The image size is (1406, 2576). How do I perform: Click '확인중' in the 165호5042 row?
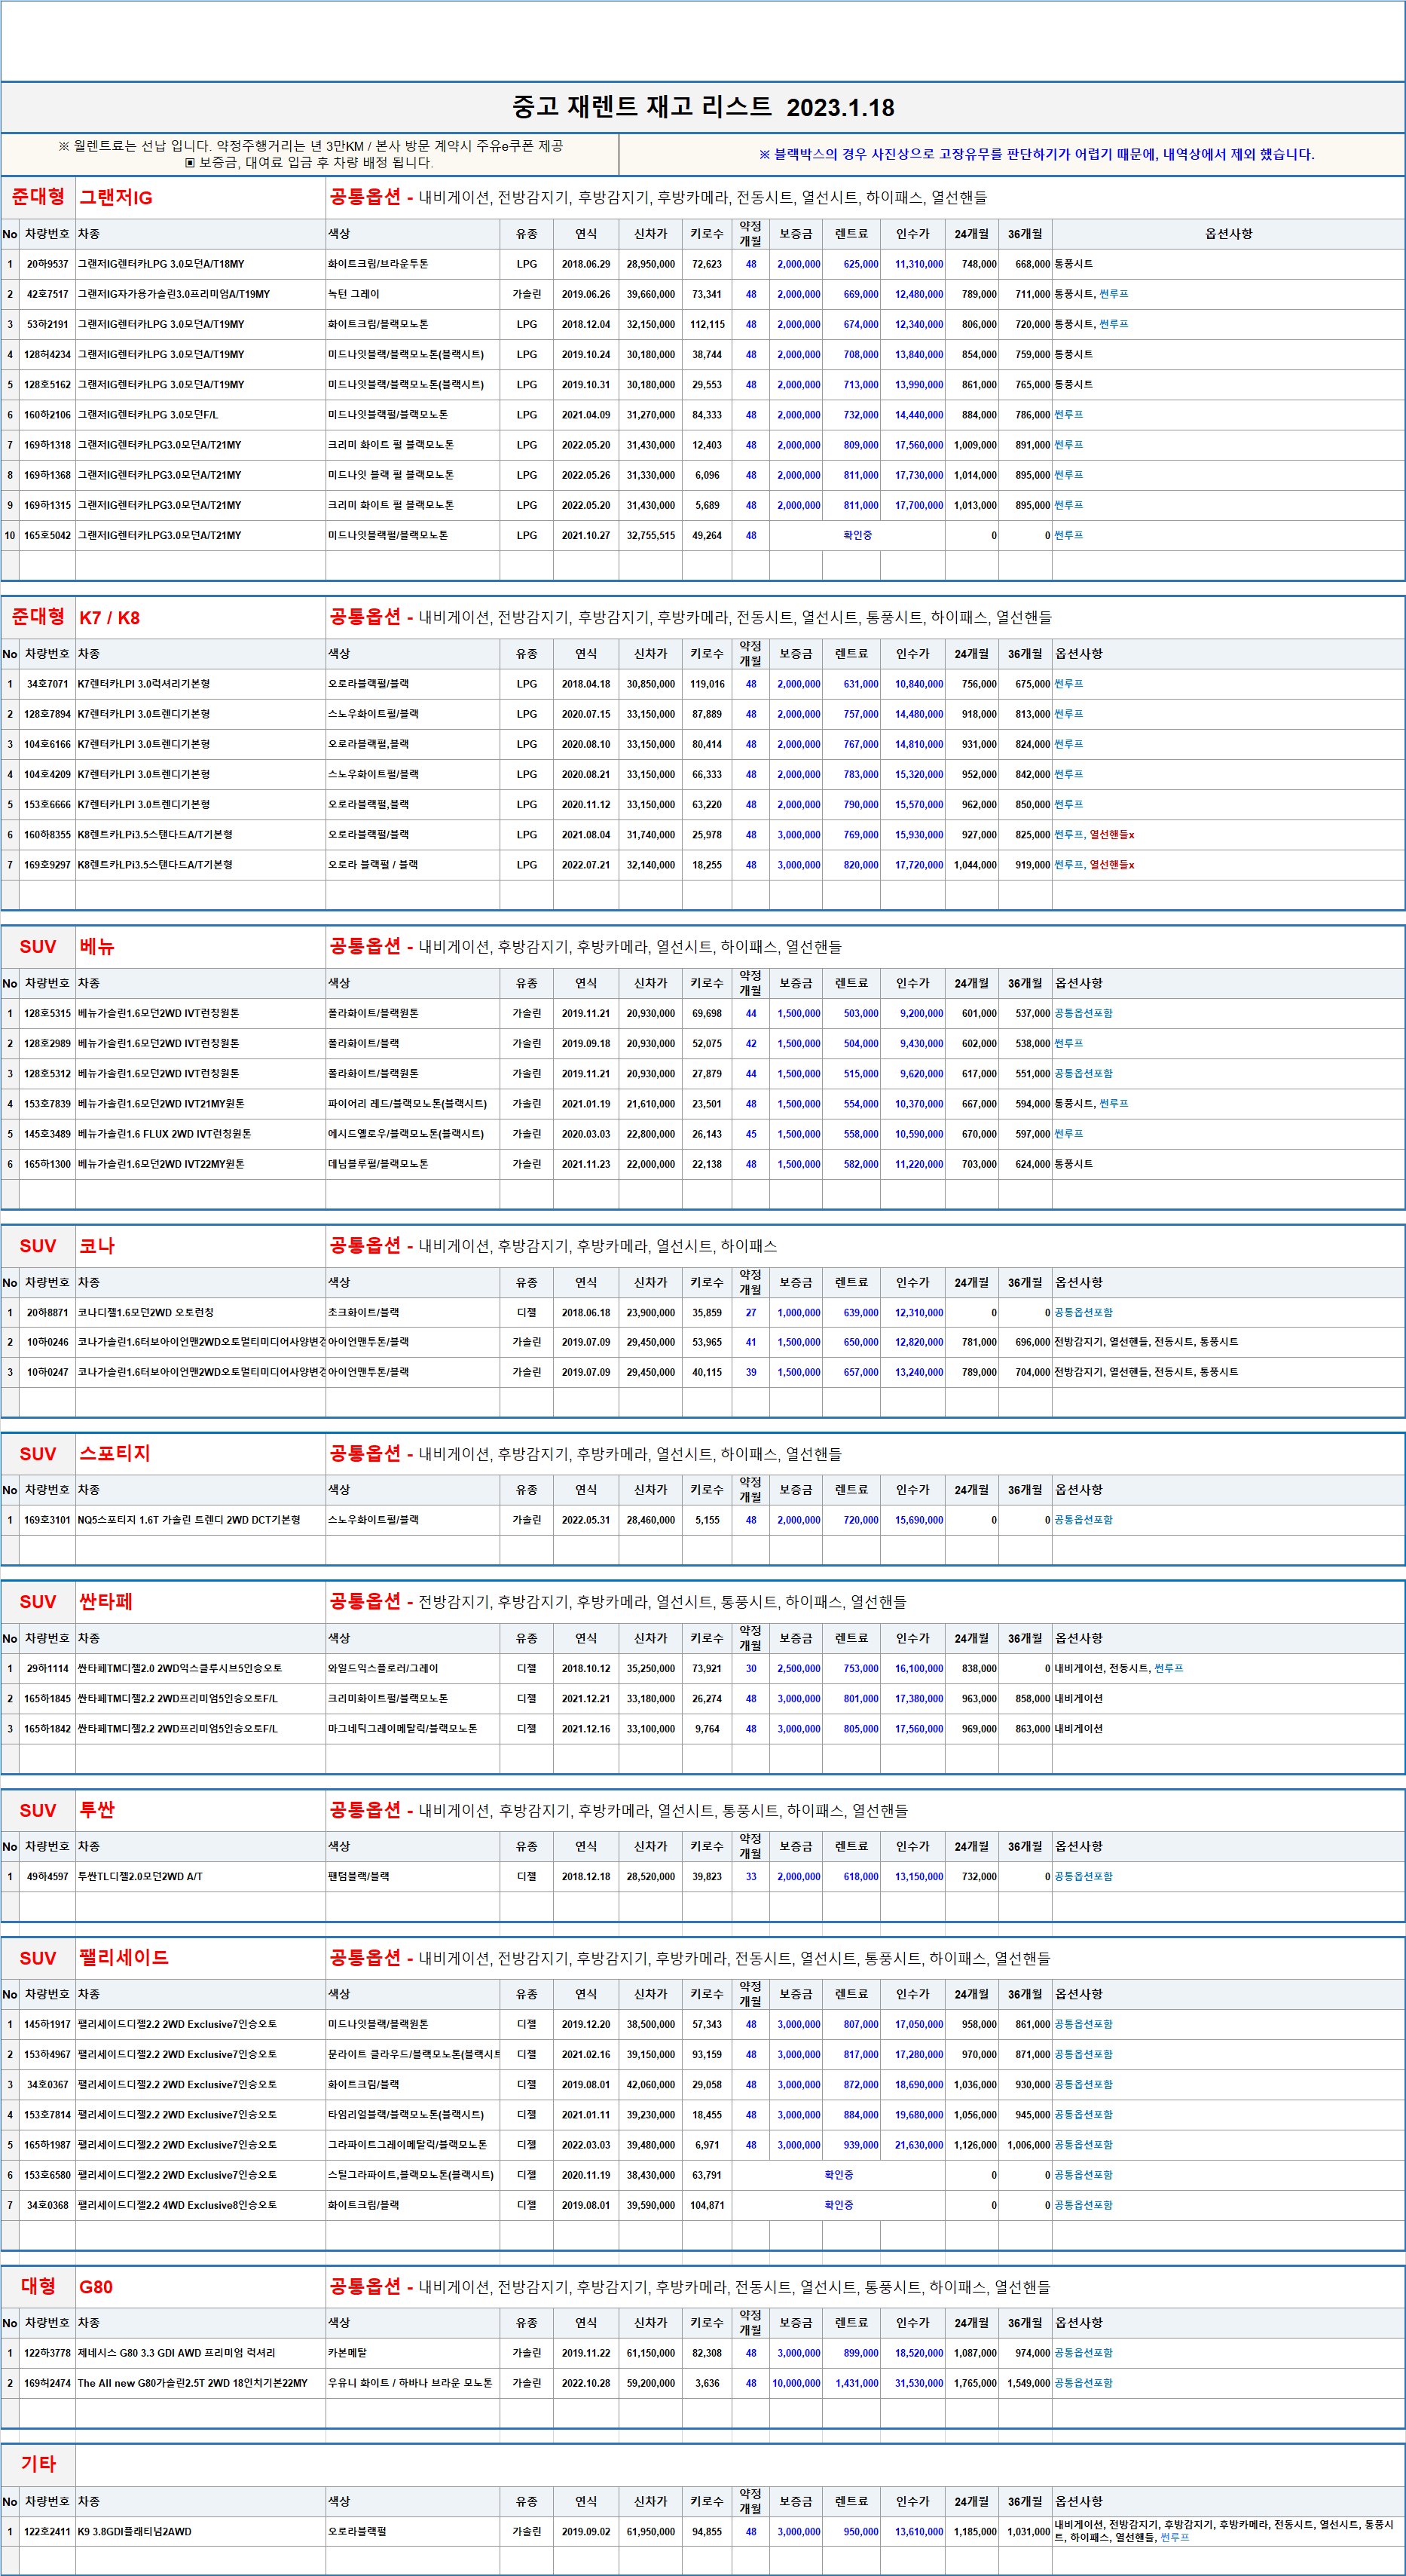coord(857,535)
